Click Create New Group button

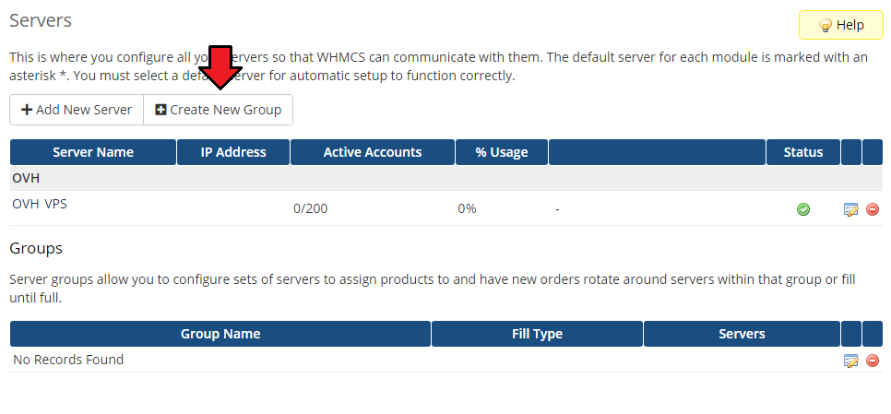tap(219, 110)
